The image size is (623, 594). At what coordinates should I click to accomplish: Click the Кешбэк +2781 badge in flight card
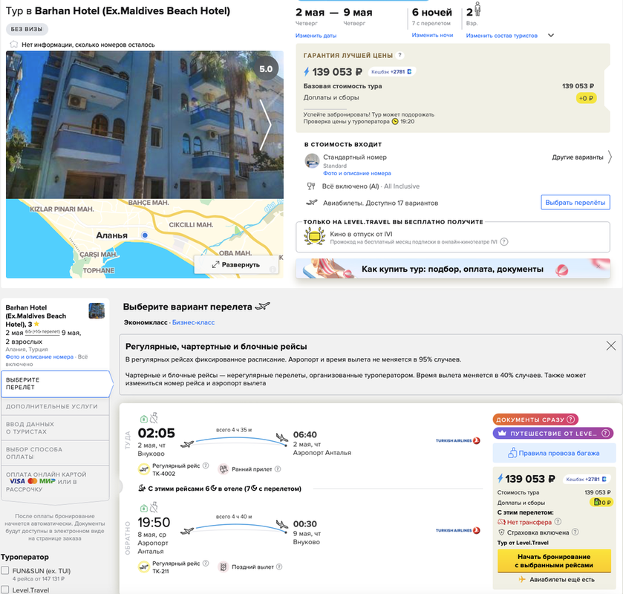click(x=587, y=479)
